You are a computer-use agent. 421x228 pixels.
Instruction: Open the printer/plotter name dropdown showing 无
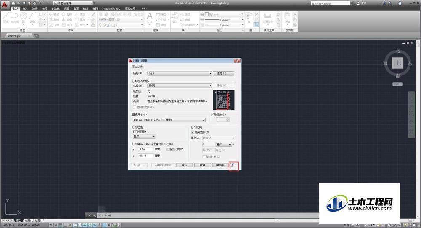tap(180, 86)
